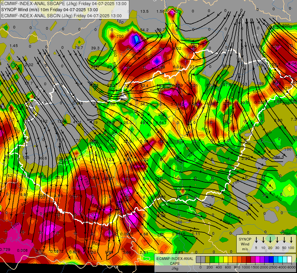Click the 6000 tick label on the CAPE scale
This screenshot has width=297, height=273.
(x=292, y=267)
